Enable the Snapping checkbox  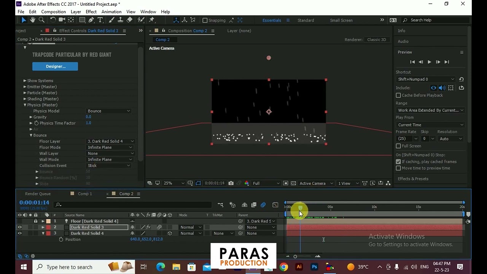205,20
